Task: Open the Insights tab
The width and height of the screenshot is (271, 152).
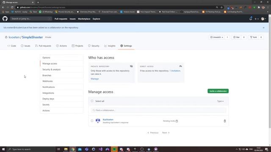Action: (x=110, y=46)
